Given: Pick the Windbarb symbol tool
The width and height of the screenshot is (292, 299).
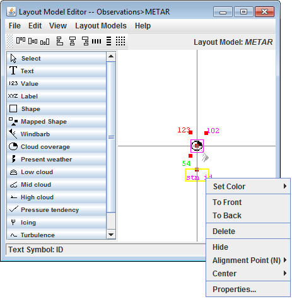Looking at the screenshot, I should click(56, 134).
